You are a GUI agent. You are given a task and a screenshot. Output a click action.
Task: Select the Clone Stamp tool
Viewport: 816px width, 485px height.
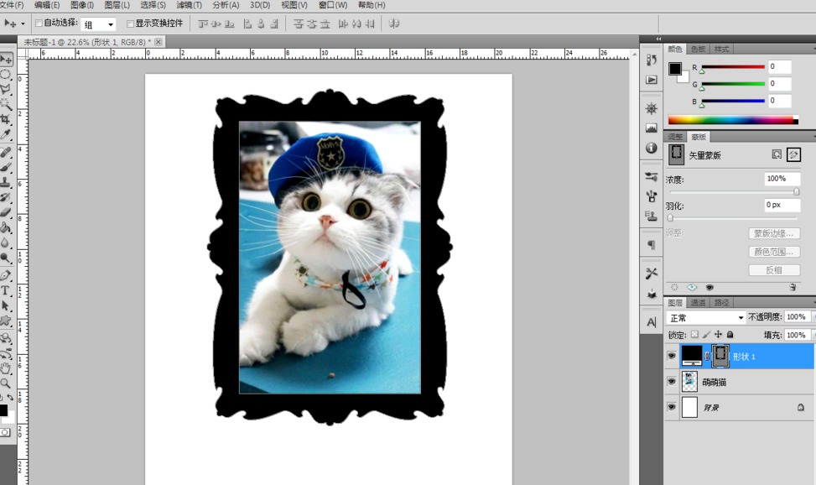[6, 182]
